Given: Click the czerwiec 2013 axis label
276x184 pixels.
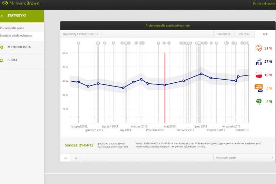Looking at the screenshot, I should point(185,130).
